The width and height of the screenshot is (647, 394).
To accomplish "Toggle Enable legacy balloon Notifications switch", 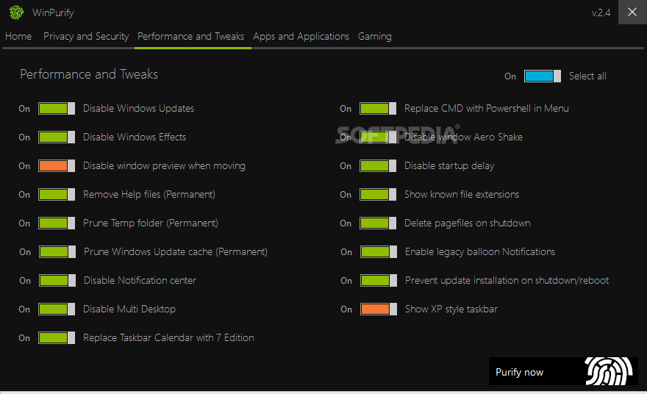I will pos(379,251).
